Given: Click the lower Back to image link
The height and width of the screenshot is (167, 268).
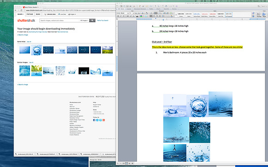Looking at the screenshot, I should 23,84.
